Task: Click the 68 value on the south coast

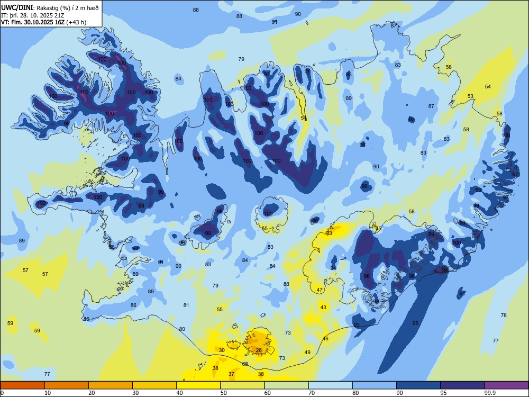Action: click(x=245, y=364)
